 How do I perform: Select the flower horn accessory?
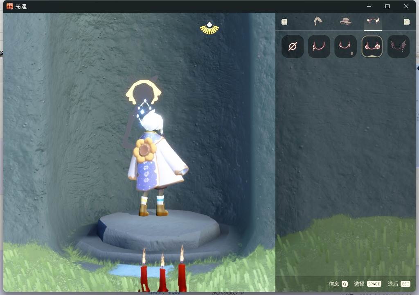tap(372, 47)
